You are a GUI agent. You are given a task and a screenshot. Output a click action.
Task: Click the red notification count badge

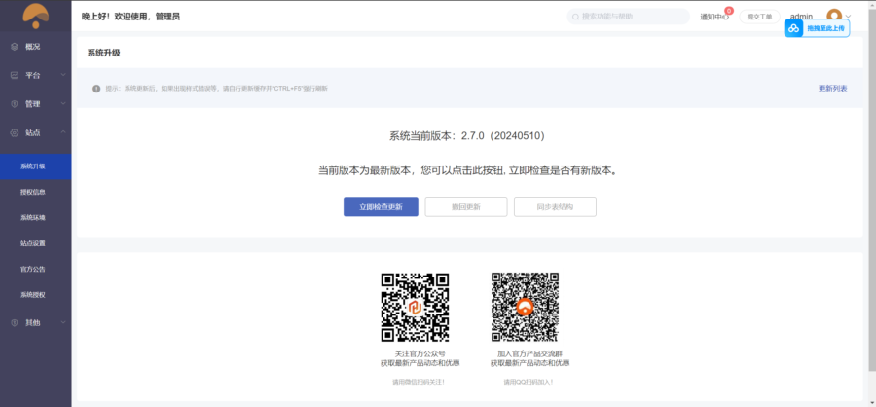point(729,11)
